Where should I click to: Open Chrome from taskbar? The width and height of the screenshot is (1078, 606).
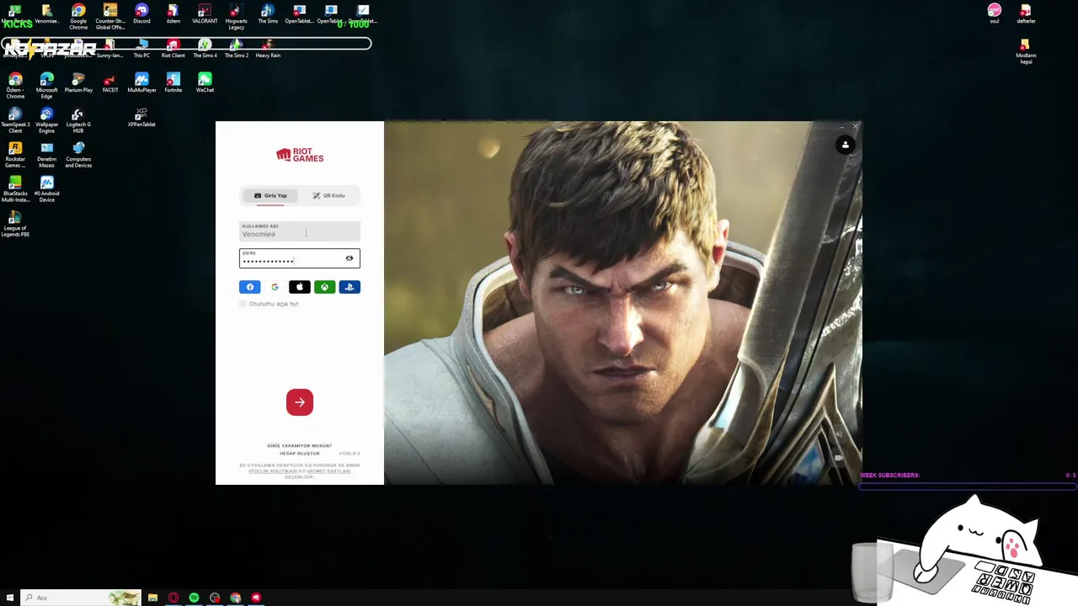coord(235,598)
